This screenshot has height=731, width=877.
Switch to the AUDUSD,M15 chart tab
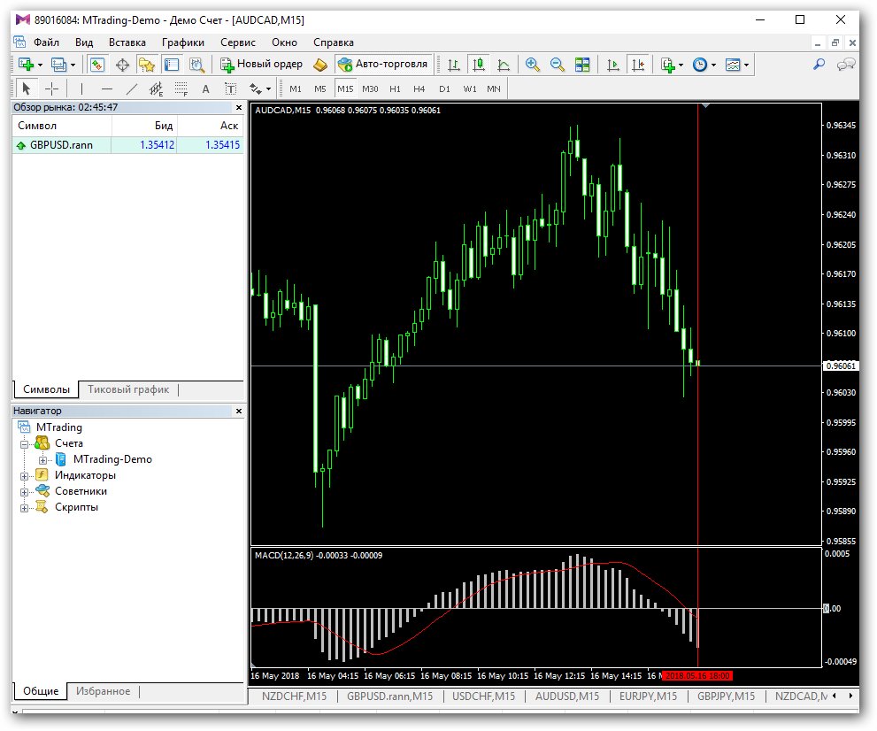click(x=566, y=696)
